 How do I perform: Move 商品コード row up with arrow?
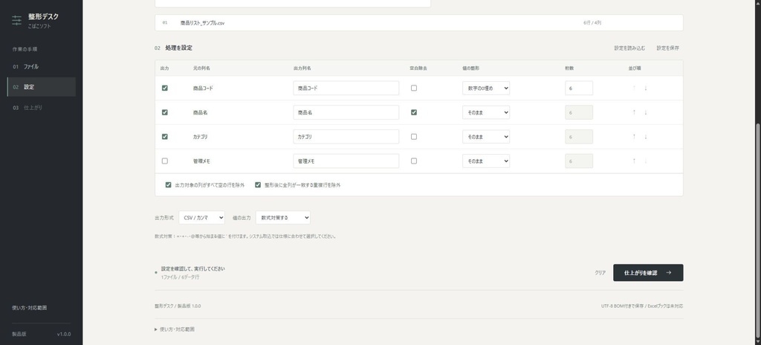(634, 88)
